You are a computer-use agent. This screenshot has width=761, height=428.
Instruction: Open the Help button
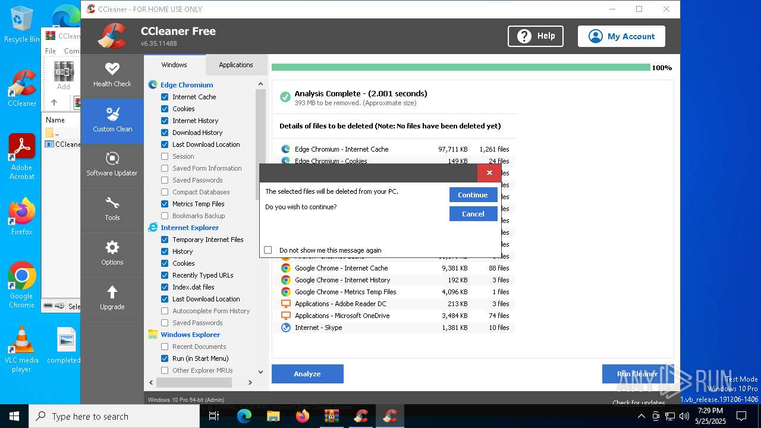[536, 36]
